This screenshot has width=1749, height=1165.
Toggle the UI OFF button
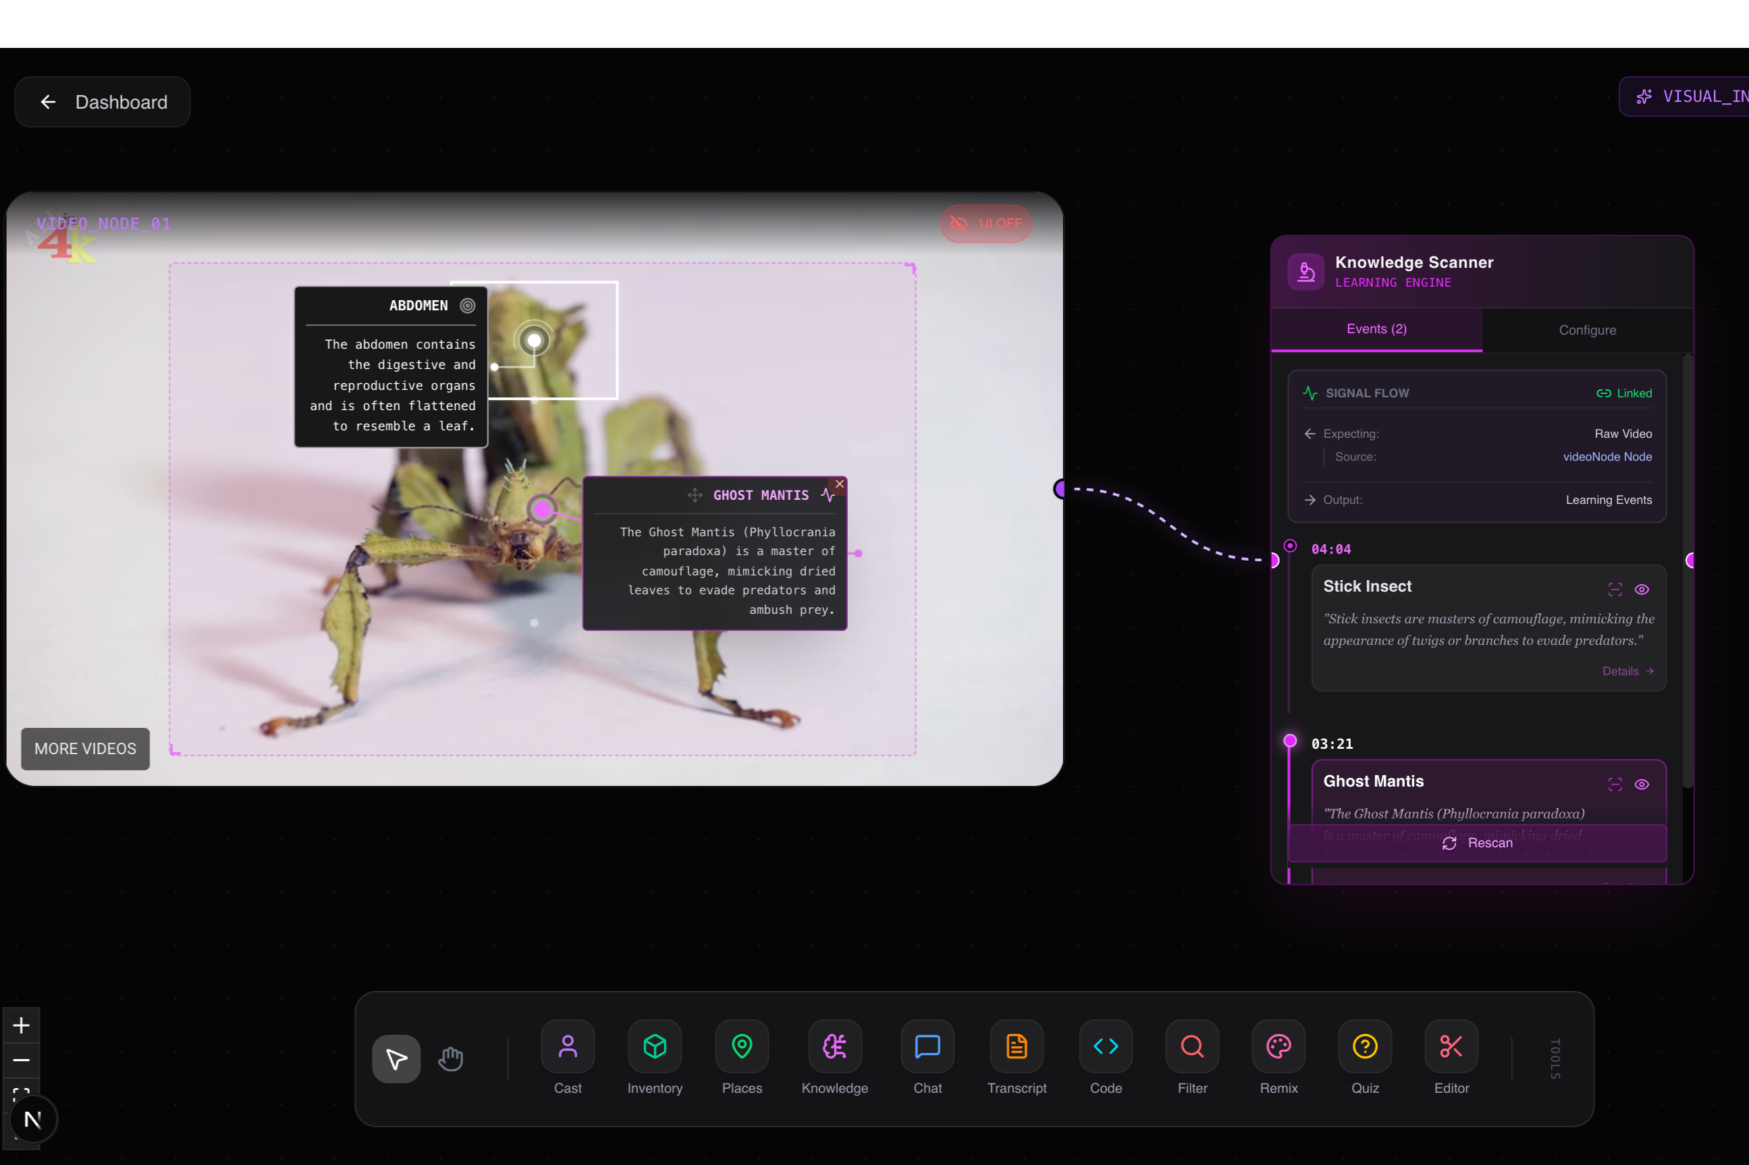985,224
